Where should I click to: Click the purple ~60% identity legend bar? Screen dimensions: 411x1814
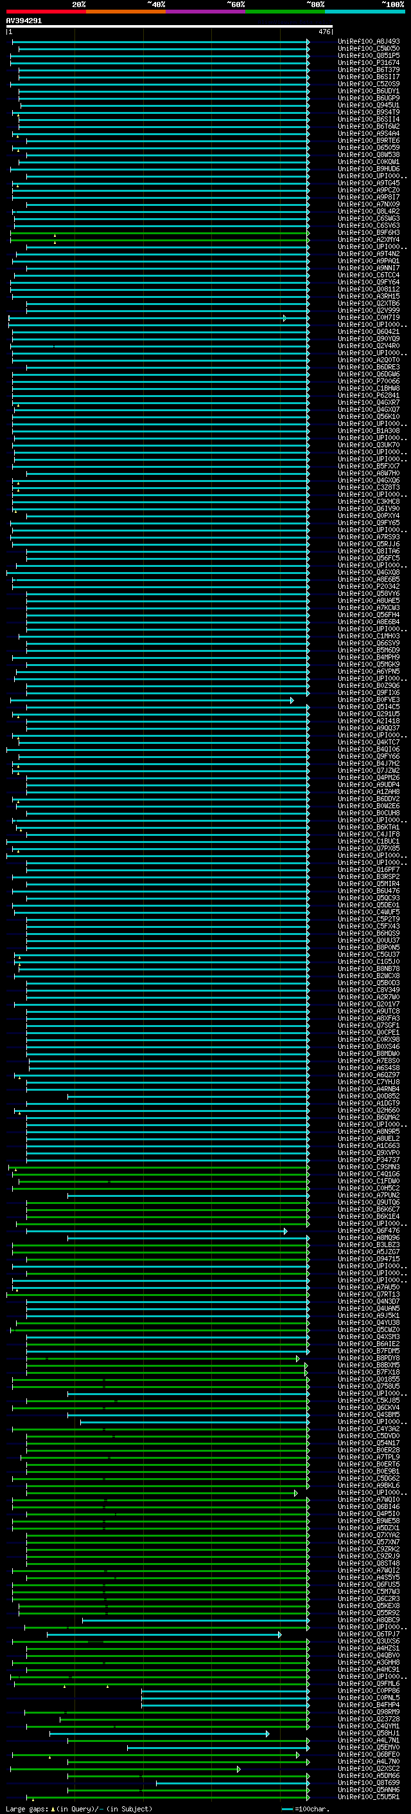pos(206,12)
